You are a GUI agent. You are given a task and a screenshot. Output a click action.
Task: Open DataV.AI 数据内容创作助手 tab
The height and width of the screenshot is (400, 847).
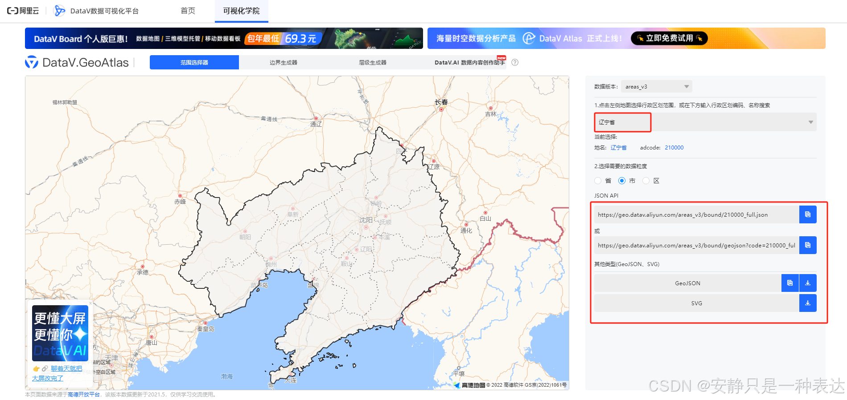click(x=469, y=62)
